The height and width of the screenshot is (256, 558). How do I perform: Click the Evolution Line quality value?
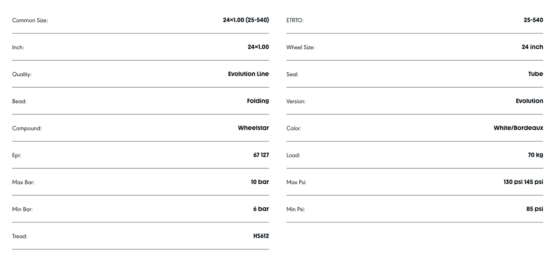(248, 74)
